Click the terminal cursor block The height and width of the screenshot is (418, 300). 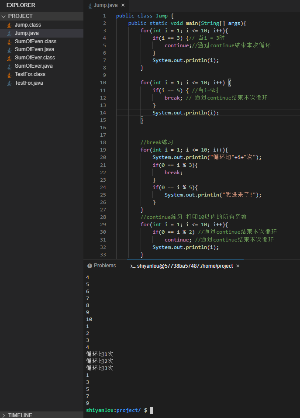152,411
